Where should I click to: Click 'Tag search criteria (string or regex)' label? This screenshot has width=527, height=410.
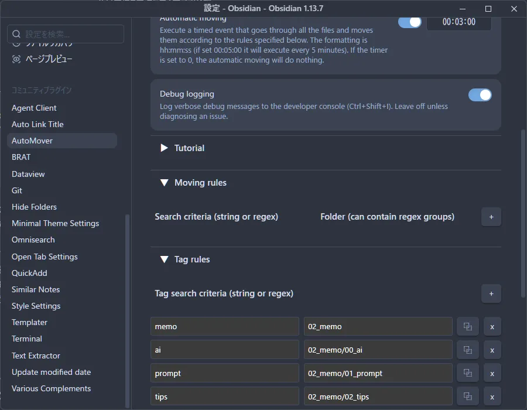224,293
